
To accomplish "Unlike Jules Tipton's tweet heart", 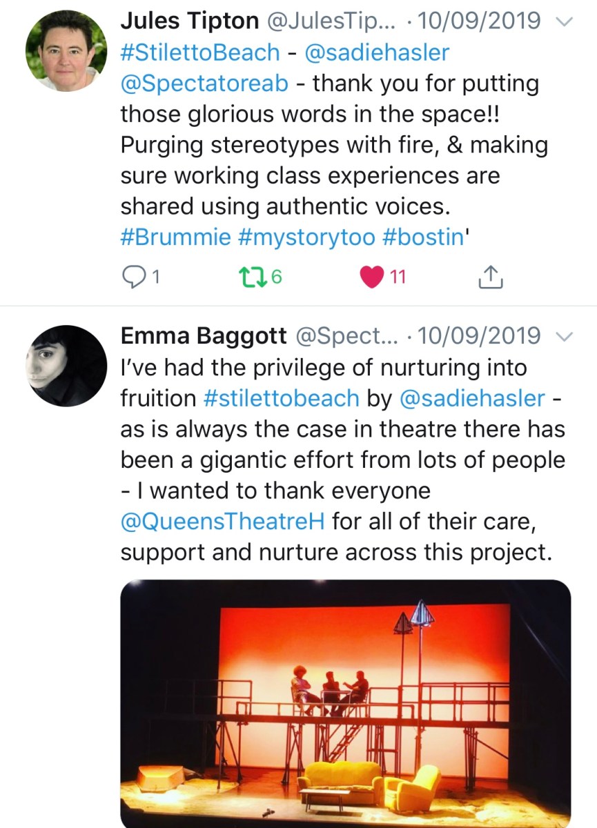I will pos(373,277).
